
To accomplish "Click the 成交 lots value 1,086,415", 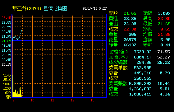I will (140, 94).
